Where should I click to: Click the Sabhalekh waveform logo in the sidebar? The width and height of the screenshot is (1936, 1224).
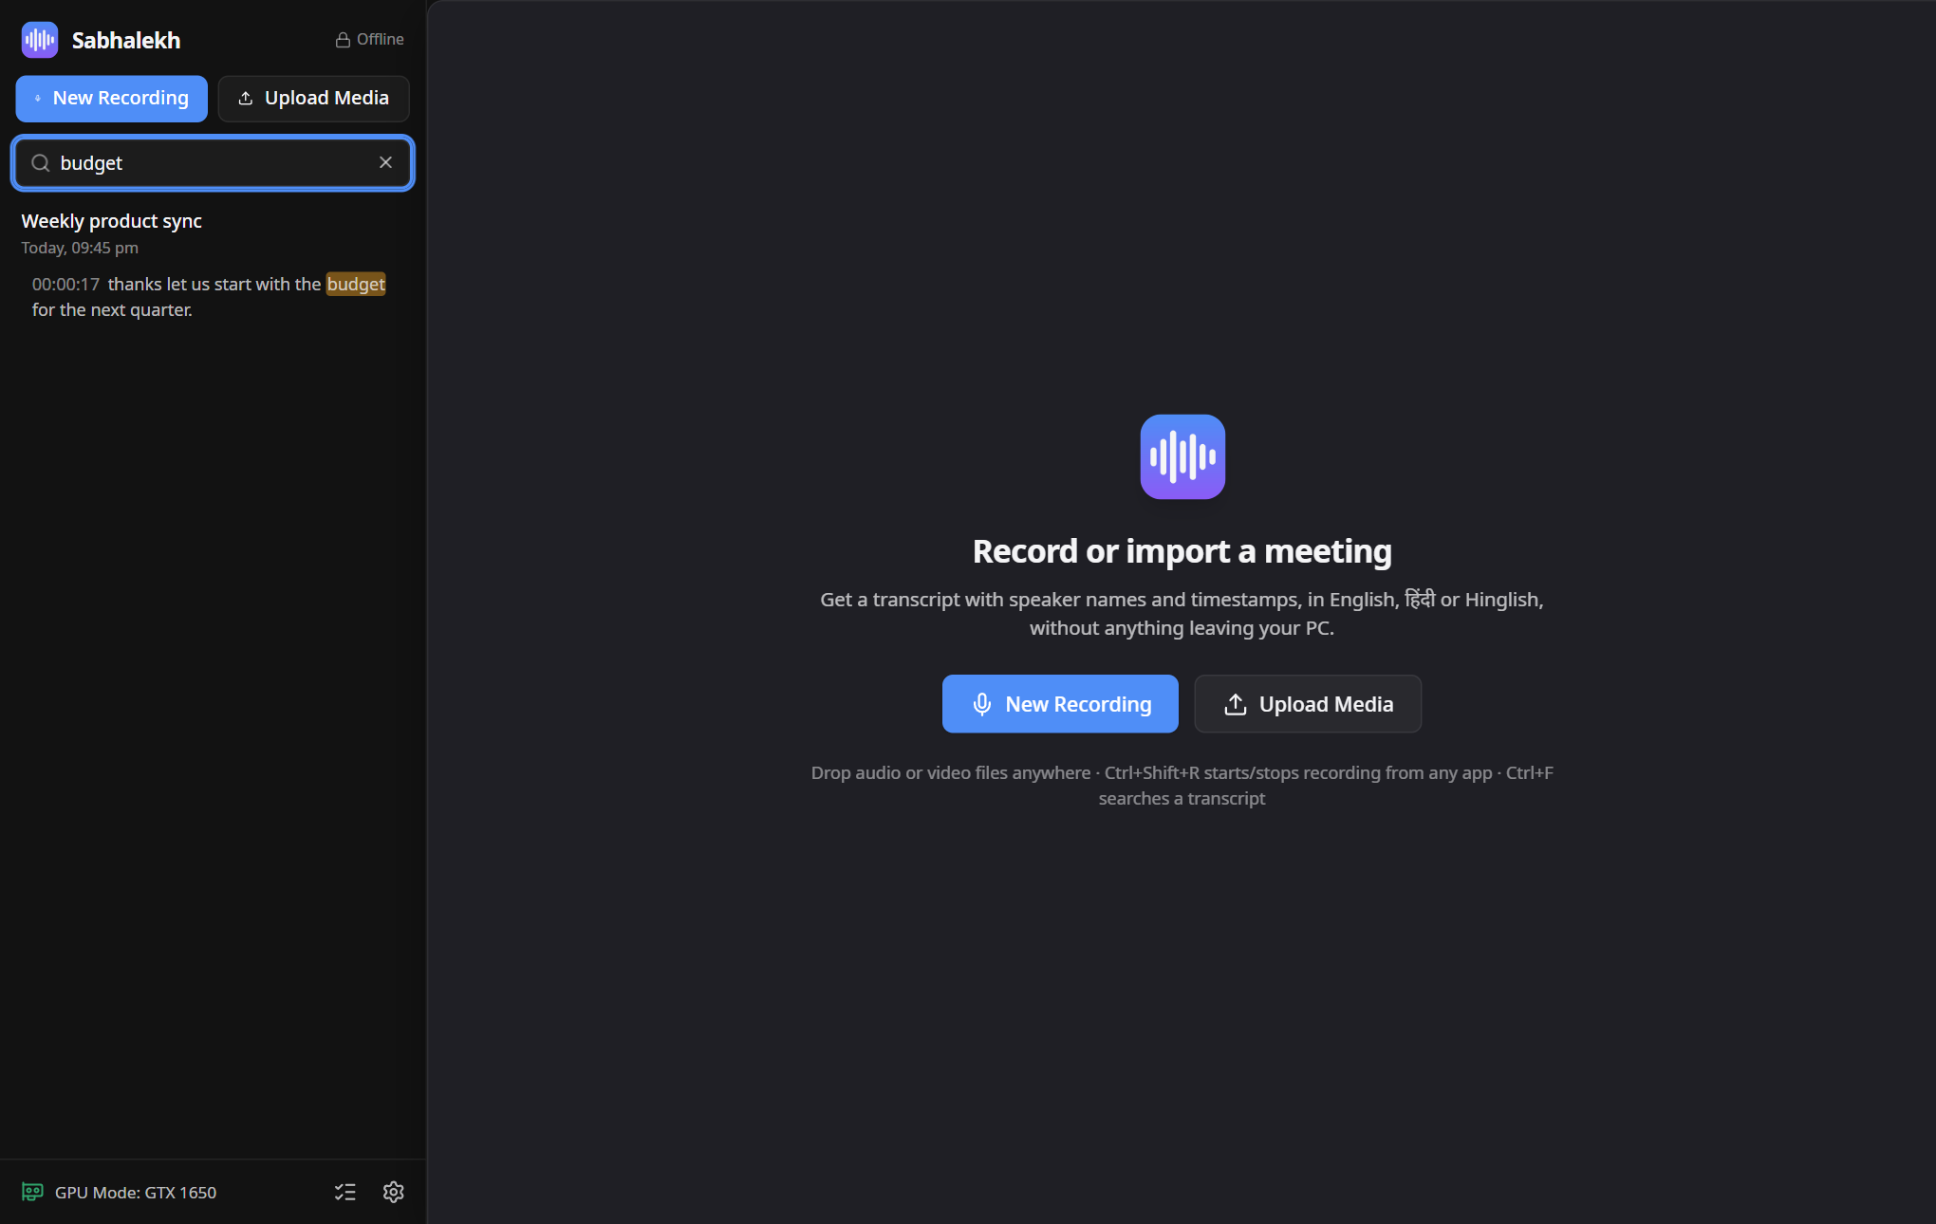tap(40, 40)
